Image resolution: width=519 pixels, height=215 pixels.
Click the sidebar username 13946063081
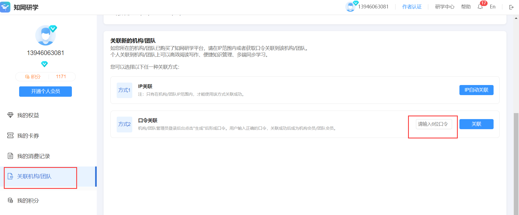coord(45,53)
